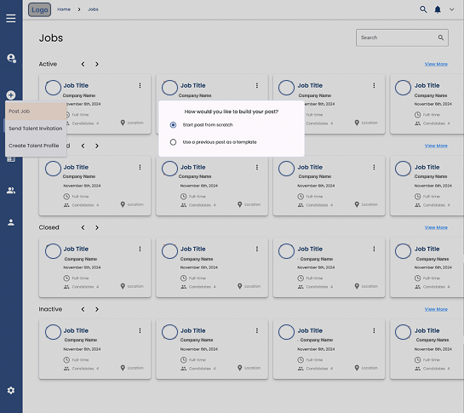Click the account profile icon in sidebar
Image resolution: width=464 pixels, height=413 pixels.
[12, 58]
